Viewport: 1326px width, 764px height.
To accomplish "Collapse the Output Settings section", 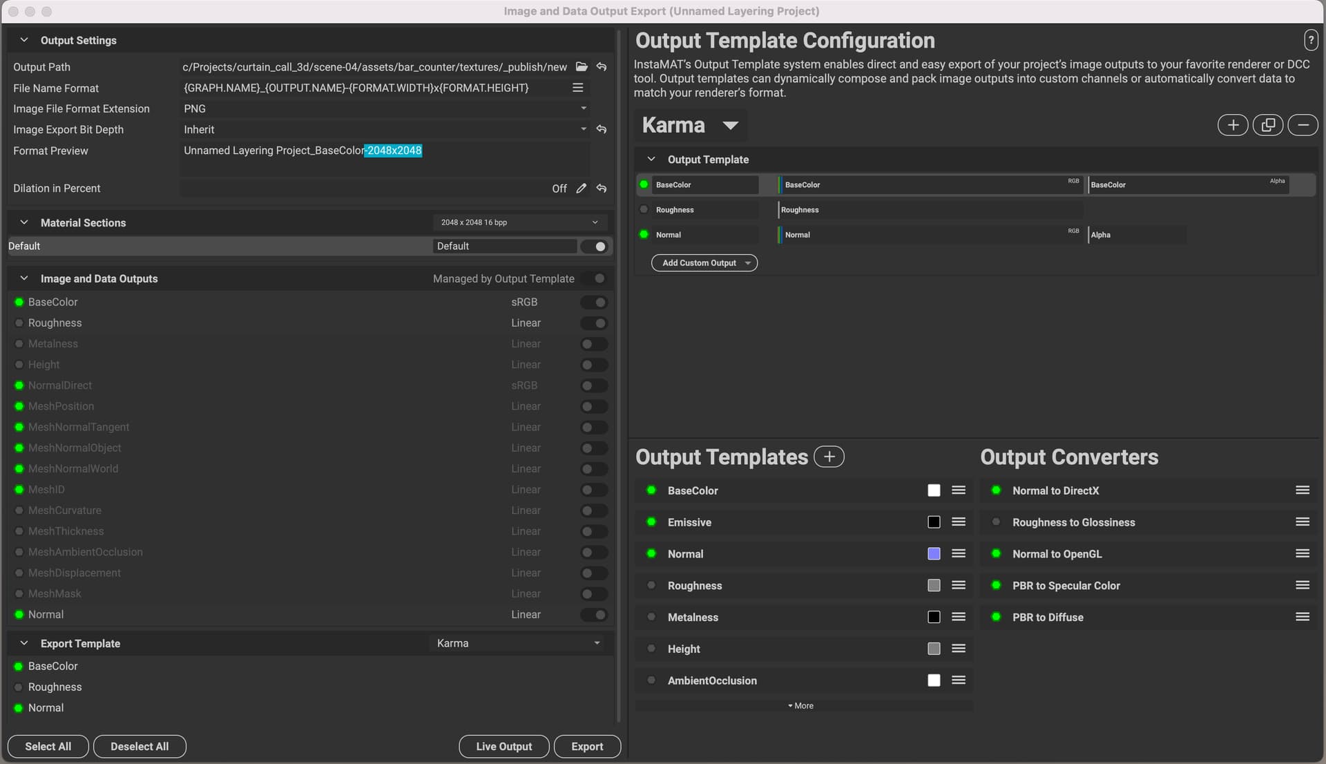I will 24,40.
